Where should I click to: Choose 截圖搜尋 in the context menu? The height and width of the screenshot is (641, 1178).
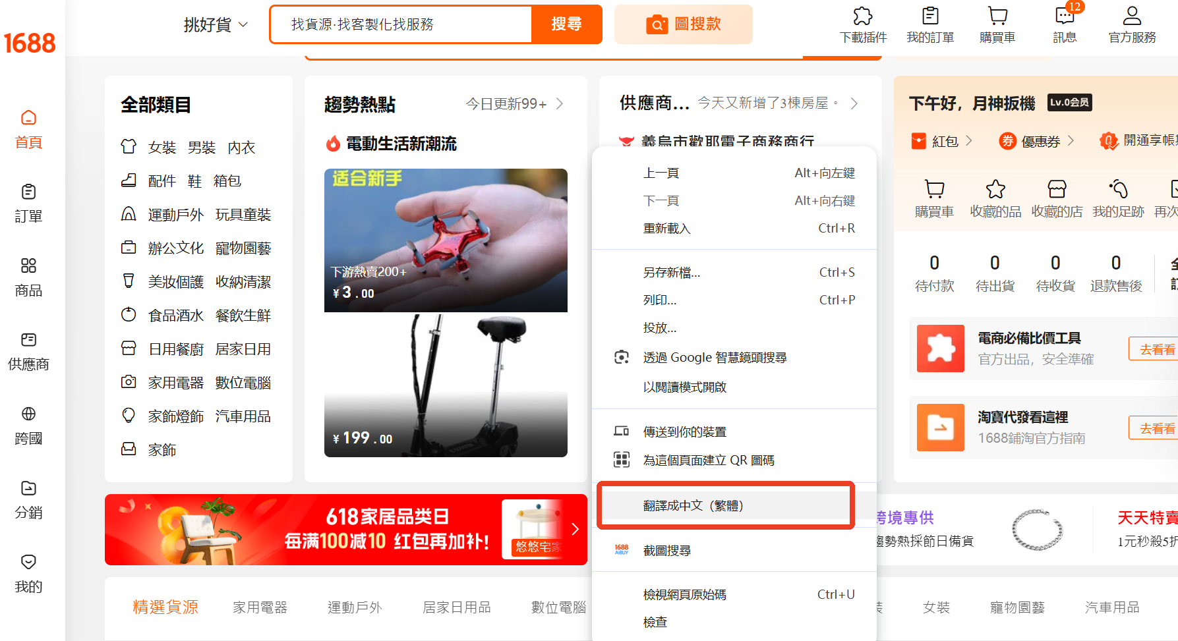click(734, 551)
